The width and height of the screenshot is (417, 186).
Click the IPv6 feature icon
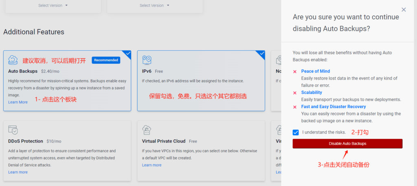pyautogui.click(x=147, y=60)
